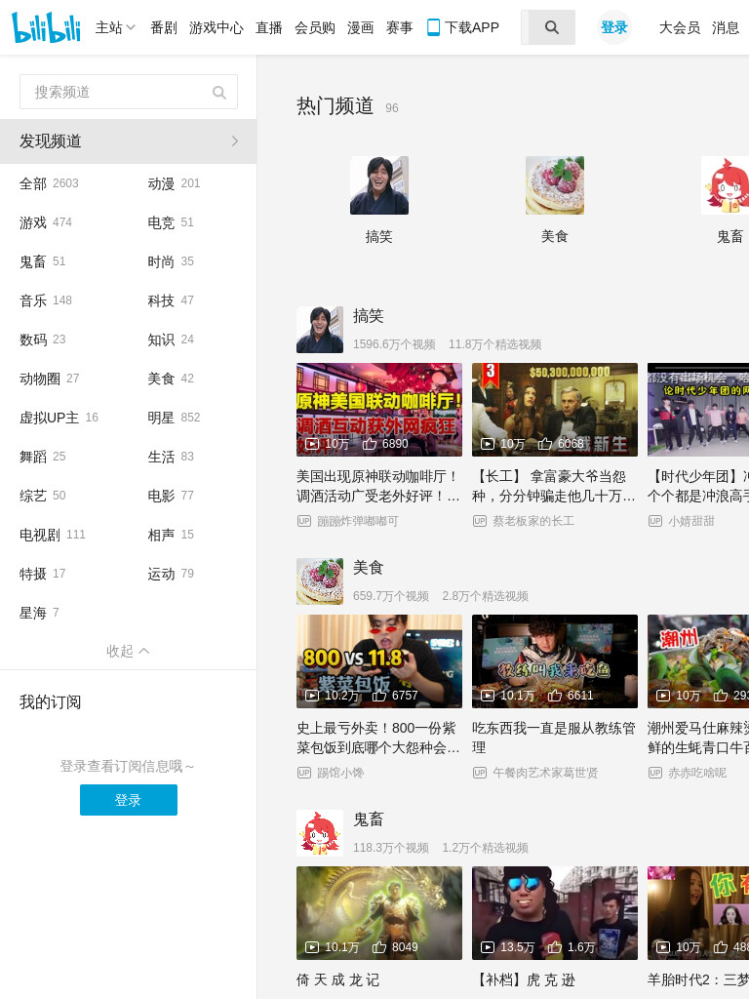This screenshot has height=999, width=749.
Task: Select 舞蹈 25 category
Action: pos(43,457)
